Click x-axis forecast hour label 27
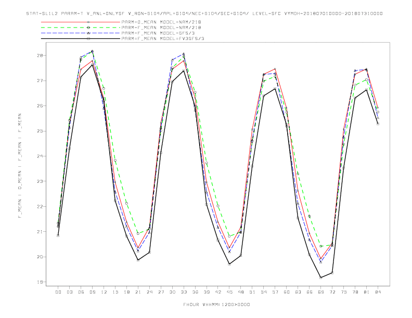Screen dimensions: 412x318 (x=161, y=292)
